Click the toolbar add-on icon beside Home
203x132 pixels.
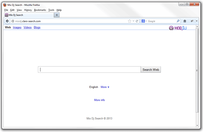click(192, 21)
